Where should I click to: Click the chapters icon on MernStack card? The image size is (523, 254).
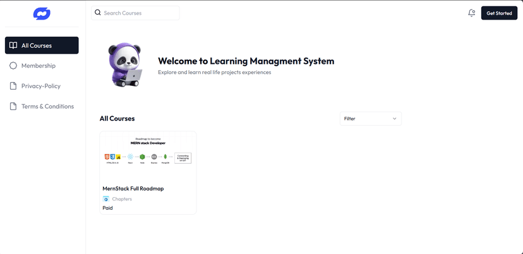(106, 199)
